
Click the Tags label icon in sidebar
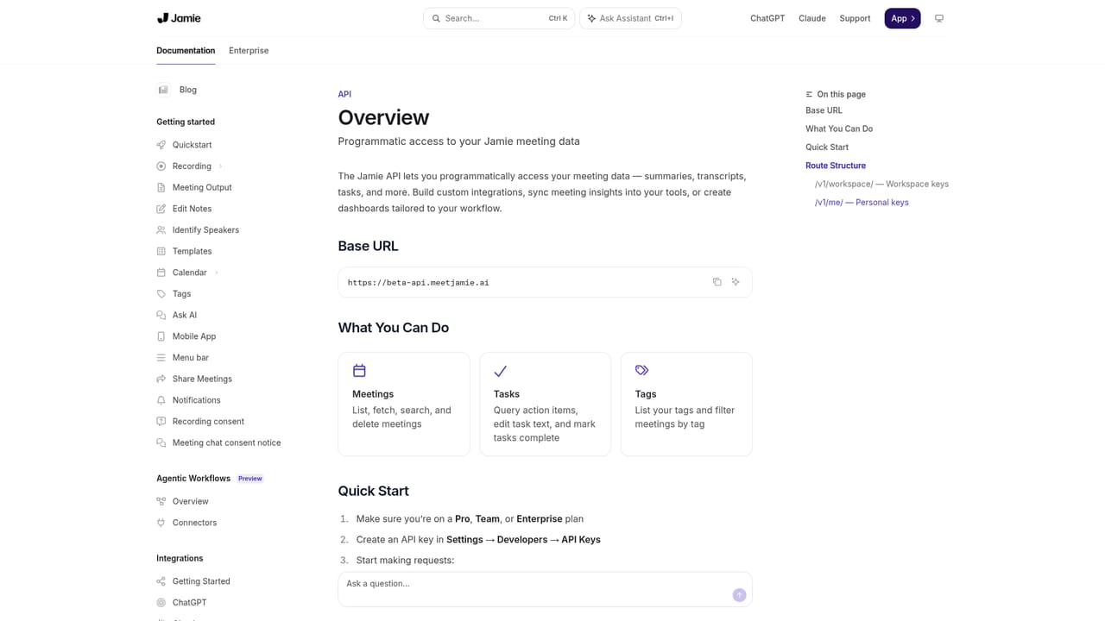161,294
